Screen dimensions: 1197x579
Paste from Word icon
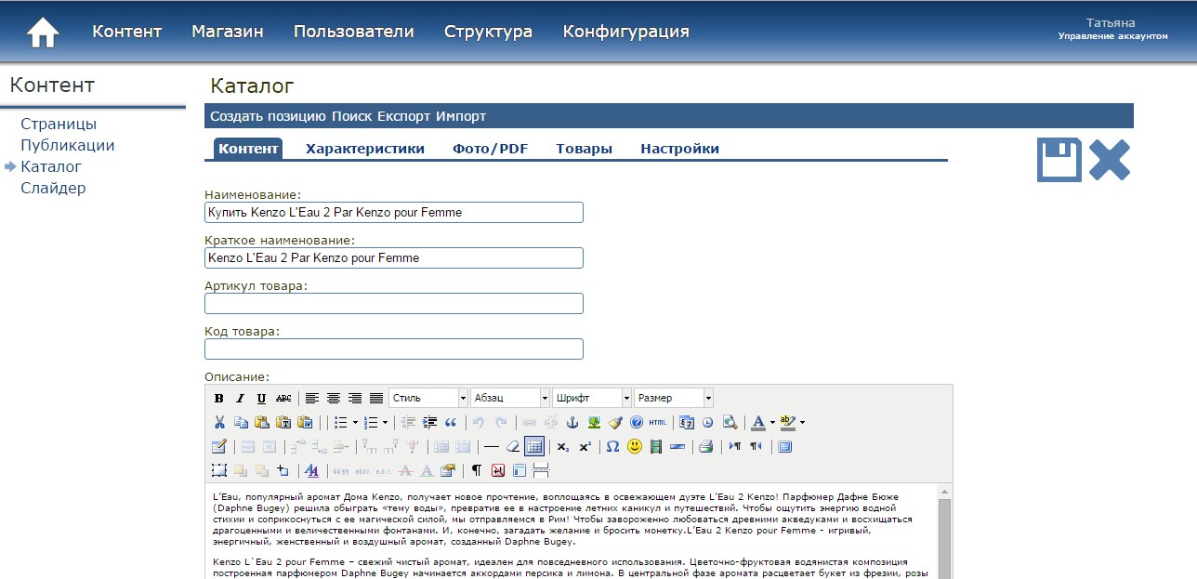pos(305,422)
